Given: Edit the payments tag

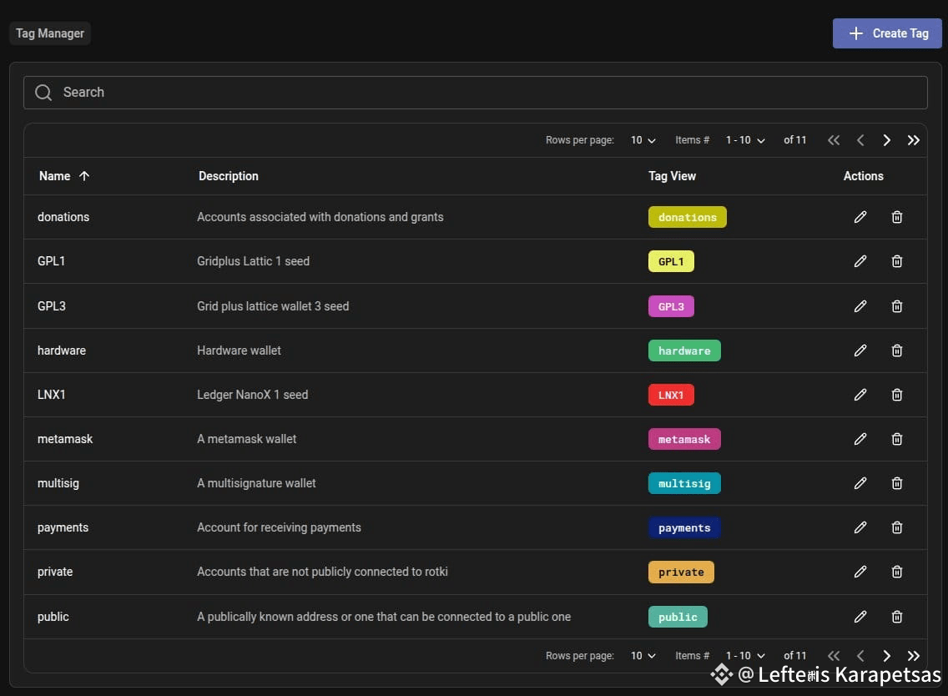Looking at the screenshot, I should (860, 527).
